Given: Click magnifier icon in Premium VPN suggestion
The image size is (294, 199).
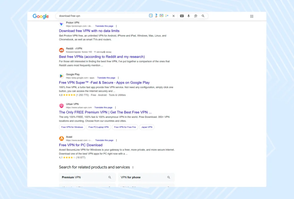Looking at the screenshot, I should pos(110,177).
